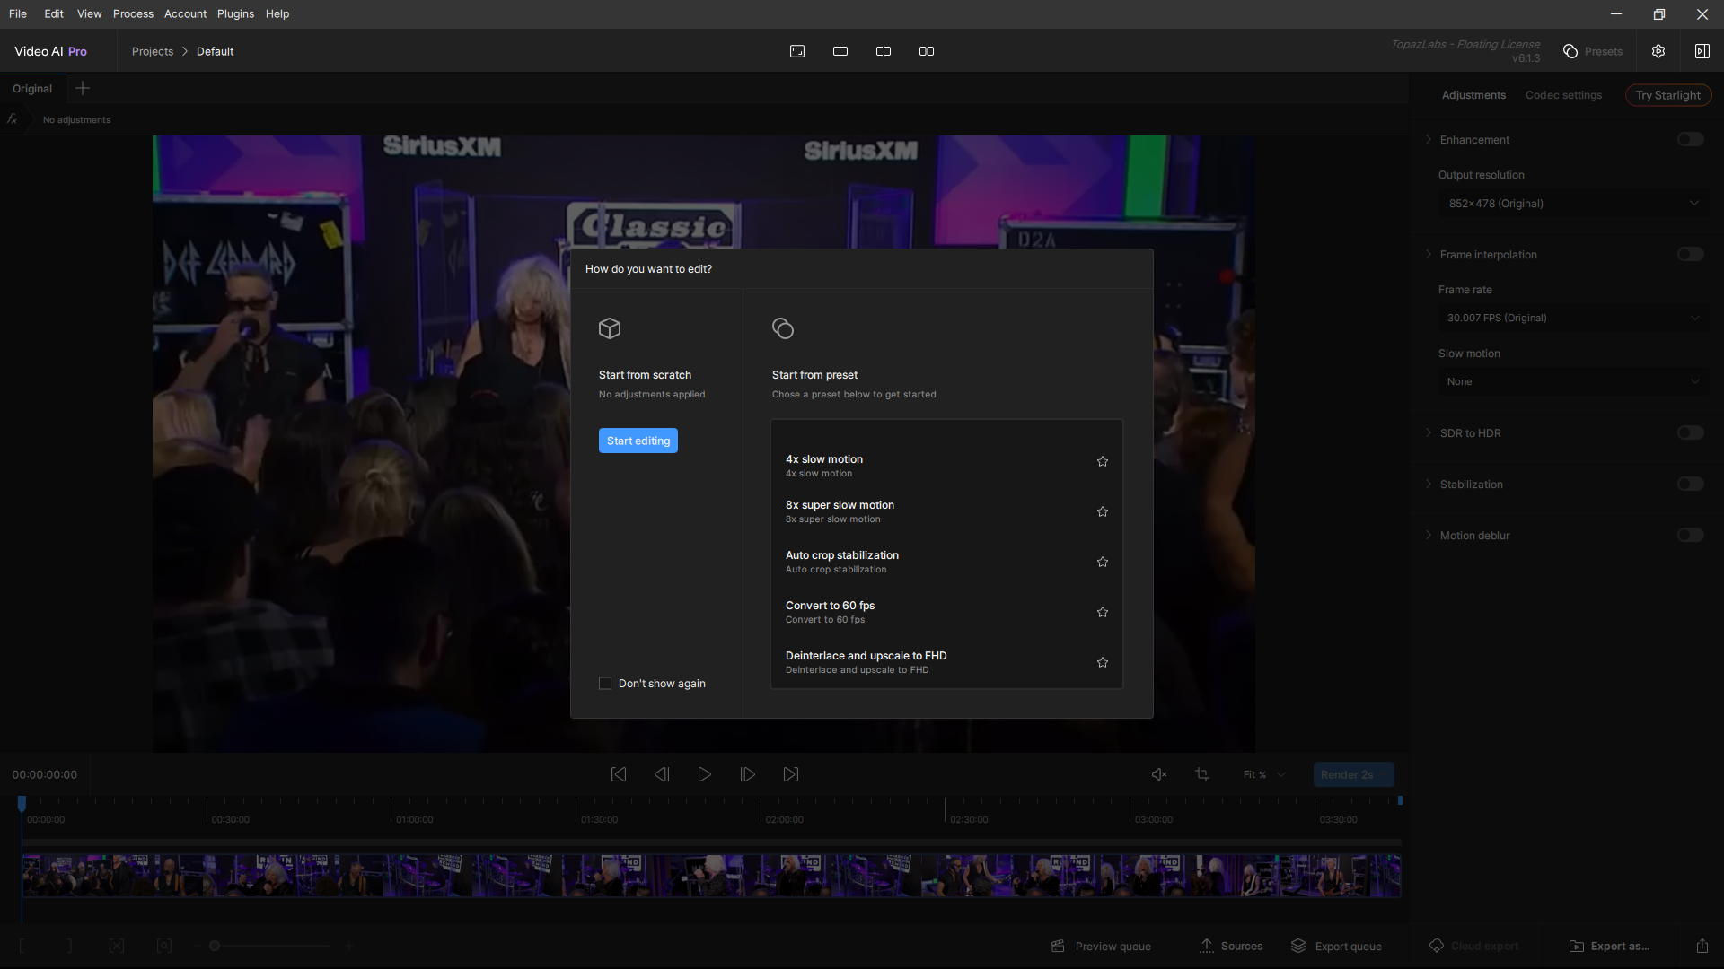Select the side-by-side view layout icon
The image size is (1724, 969).
point(927,51)
